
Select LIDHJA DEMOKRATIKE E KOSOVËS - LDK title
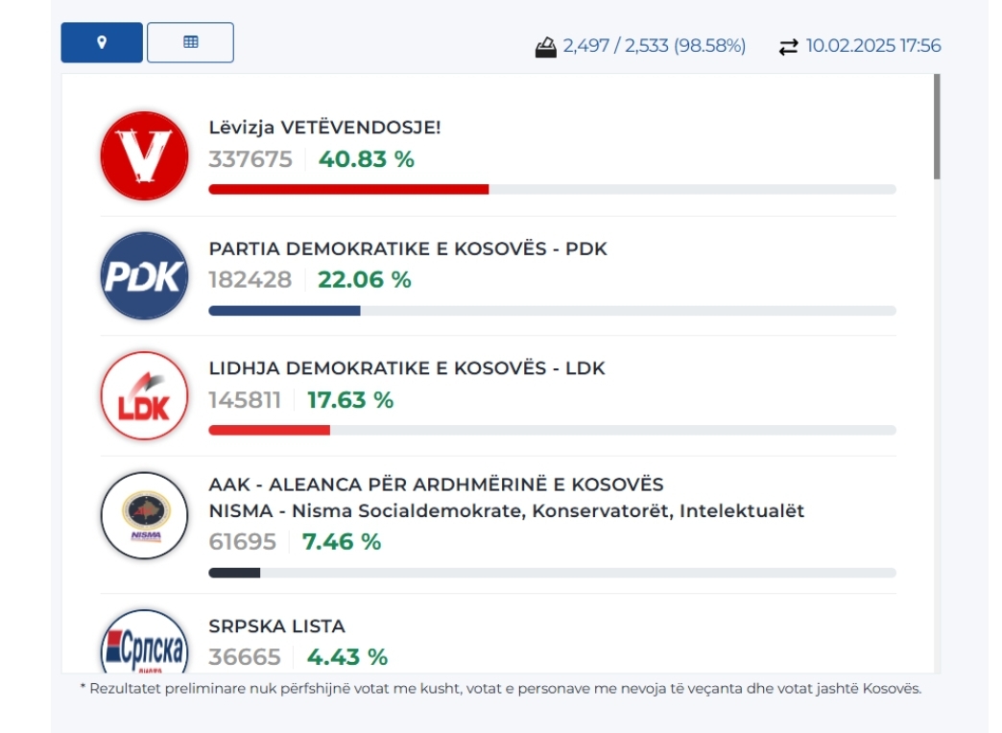pyautogui.click(x=406, y=368)
